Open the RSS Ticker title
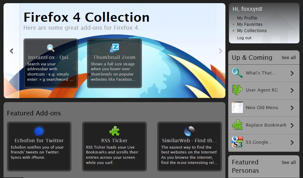 [114, 141]
